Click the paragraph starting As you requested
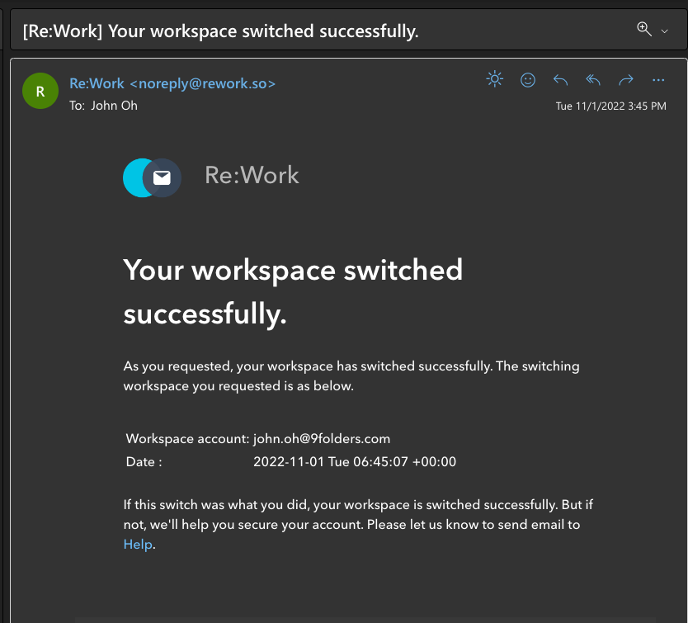The height and width of the screenshot is (623, 688). pyautogui.click(x=351, y=375)
